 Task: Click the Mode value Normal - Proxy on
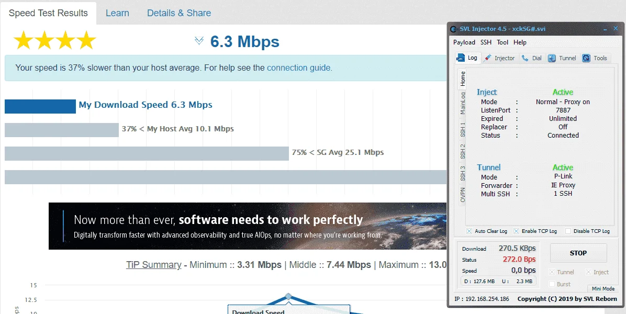(x=563, y=102)
